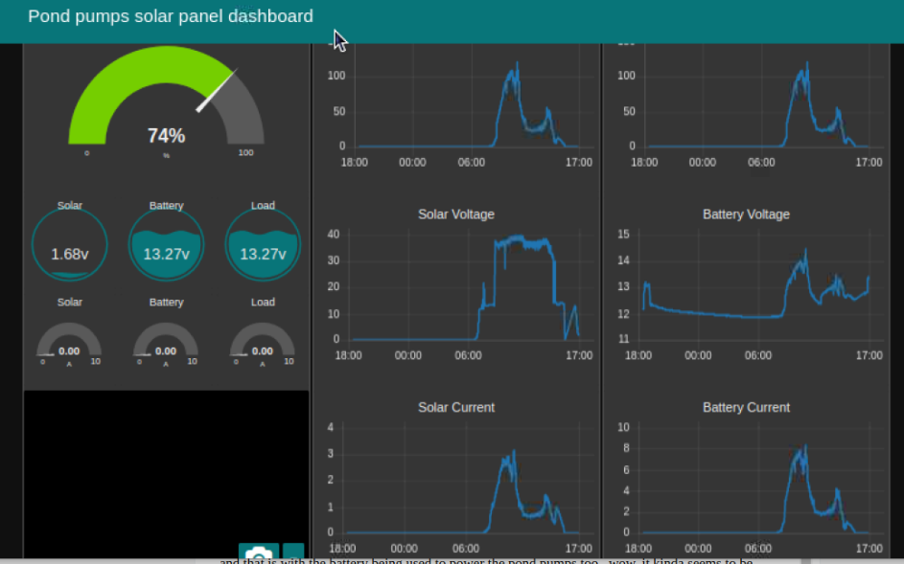Select the Load 13.27v liquid gauge
Image resolution: width=904 pixels, height=564 pixels.
(263, 244)
